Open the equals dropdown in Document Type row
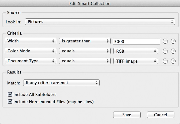The height and width of the screenshot is (124, 180). 85,61
